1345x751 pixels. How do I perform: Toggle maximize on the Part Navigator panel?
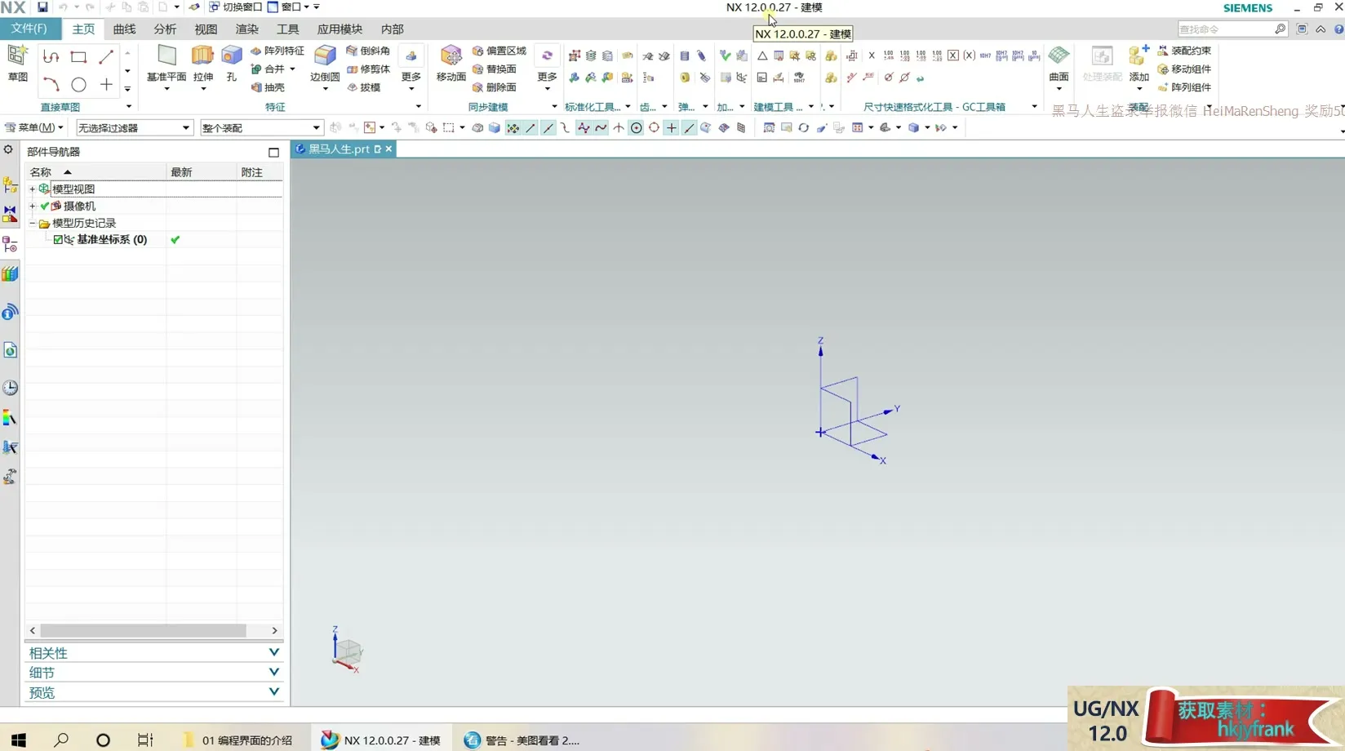[273, 153]
